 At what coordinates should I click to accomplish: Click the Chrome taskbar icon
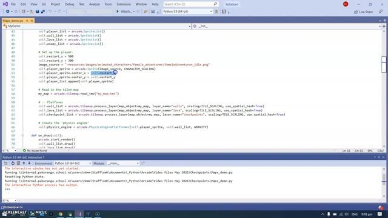pos(61,214)
